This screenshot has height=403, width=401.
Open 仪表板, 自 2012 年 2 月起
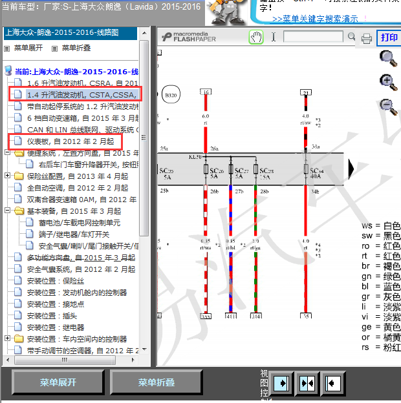(70, 141)
